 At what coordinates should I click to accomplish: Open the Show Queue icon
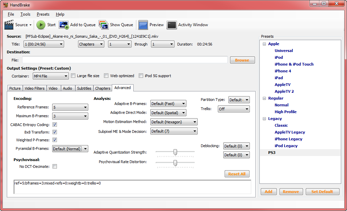pos(104,25)
